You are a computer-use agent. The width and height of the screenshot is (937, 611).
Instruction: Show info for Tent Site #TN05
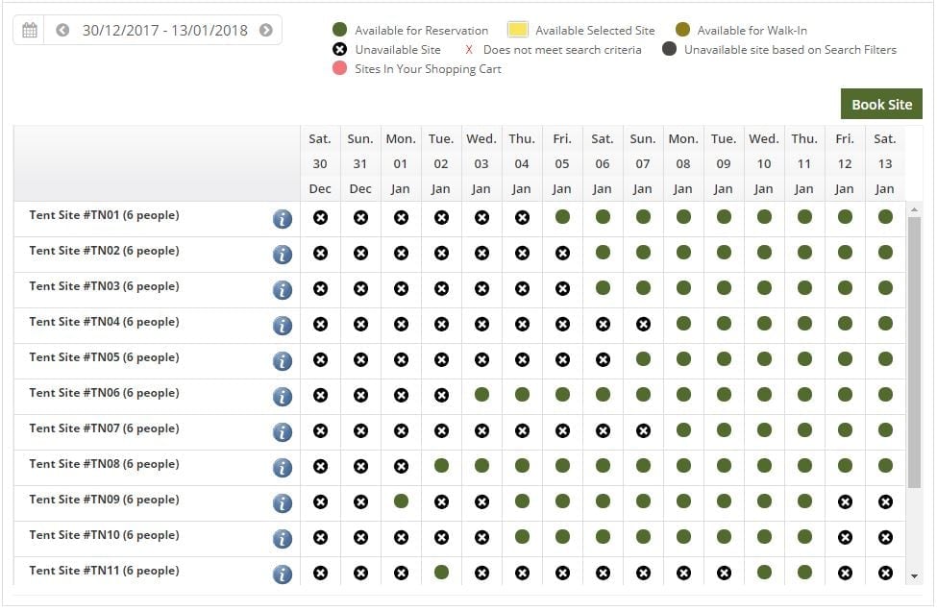tap(282, 361)
